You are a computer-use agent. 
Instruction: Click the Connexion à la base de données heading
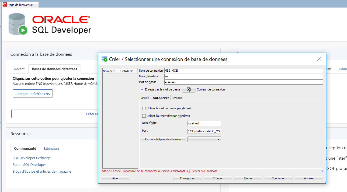point(41,54)
